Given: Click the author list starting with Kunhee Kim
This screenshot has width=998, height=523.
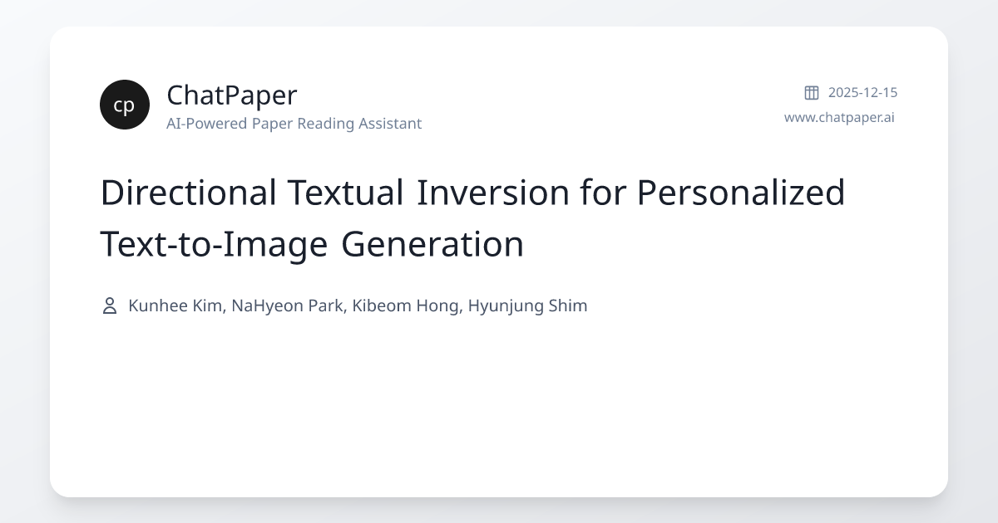Looking at the screenshot, I should click(358, 305).
